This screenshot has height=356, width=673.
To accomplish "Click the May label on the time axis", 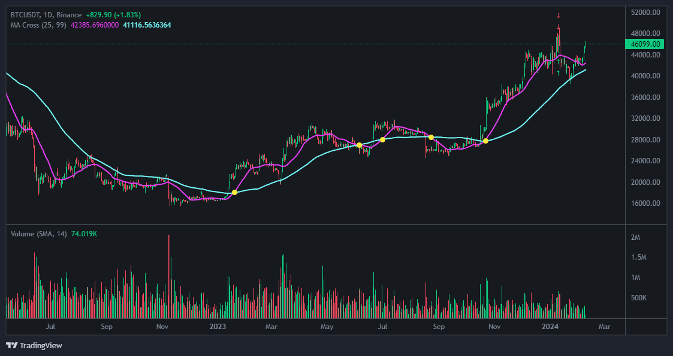I will coord(327,327).
